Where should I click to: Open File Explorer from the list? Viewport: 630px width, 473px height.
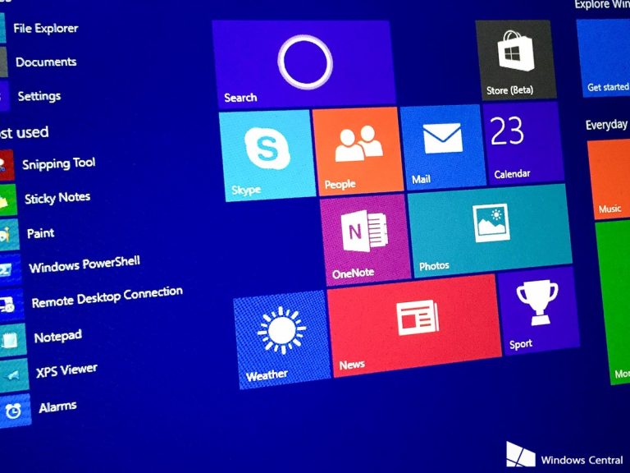click(45, 28)
